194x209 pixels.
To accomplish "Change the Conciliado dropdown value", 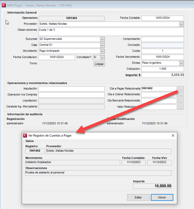I will [102, 57].
